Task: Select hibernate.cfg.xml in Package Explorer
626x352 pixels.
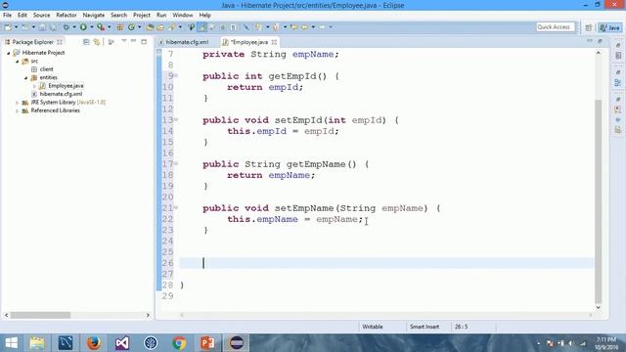Action: (61, 94)
